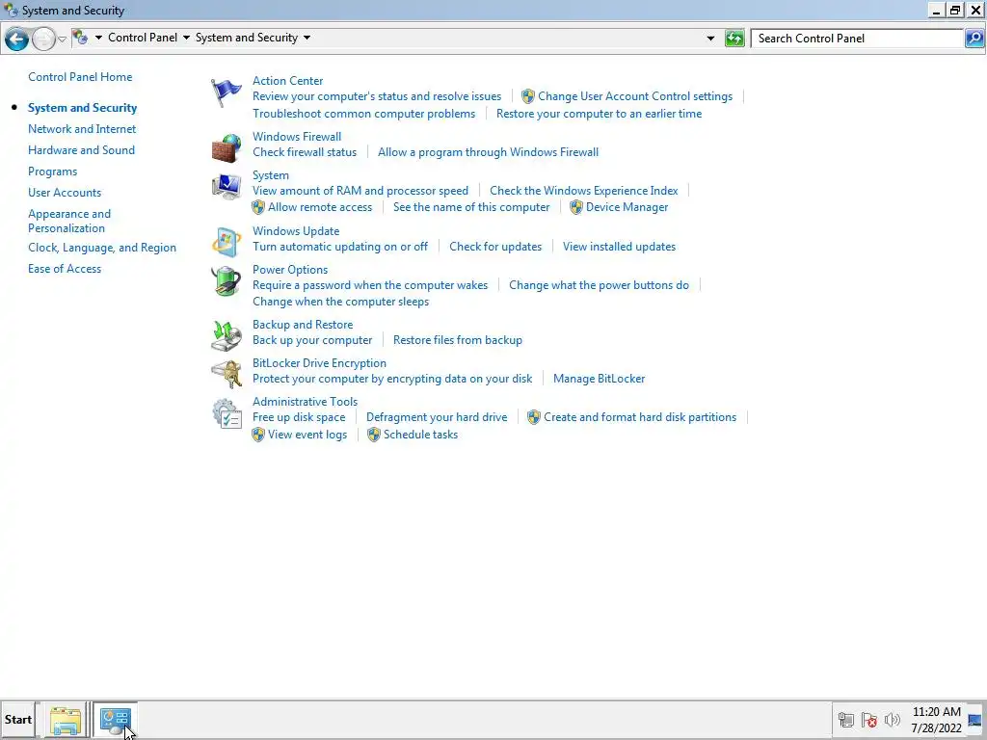Click the Administrative Tools gear icon
This screenshot has width=987, height=740.
(226, 413)
